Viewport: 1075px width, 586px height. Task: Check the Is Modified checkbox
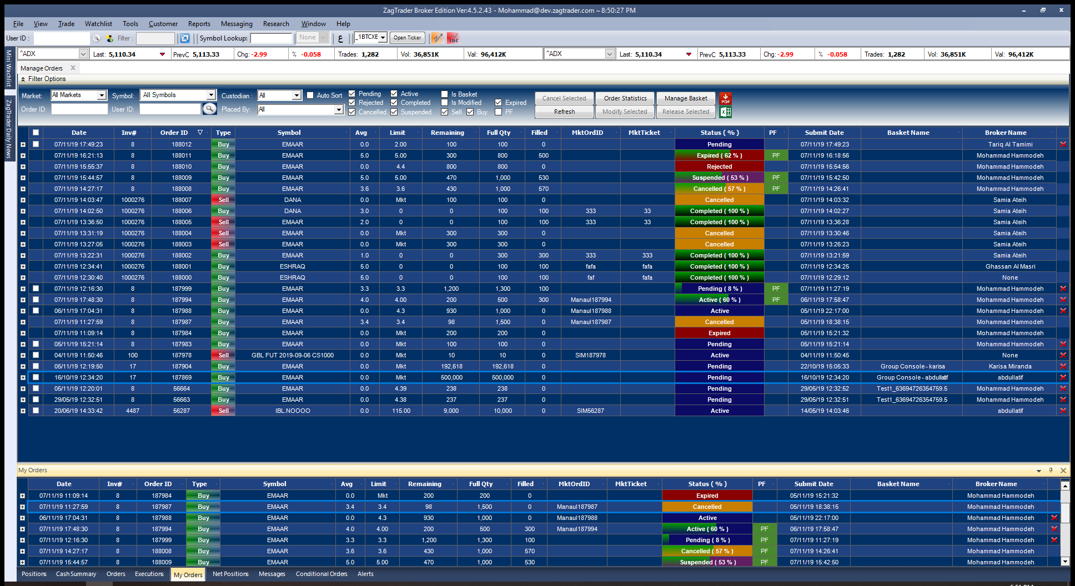tap(445, 102)
